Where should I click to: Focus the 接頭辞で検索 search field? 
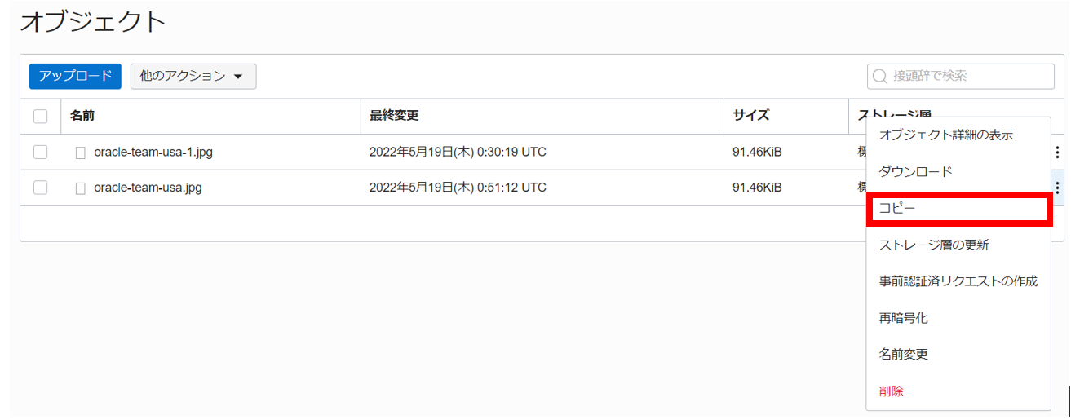(961, 76)
